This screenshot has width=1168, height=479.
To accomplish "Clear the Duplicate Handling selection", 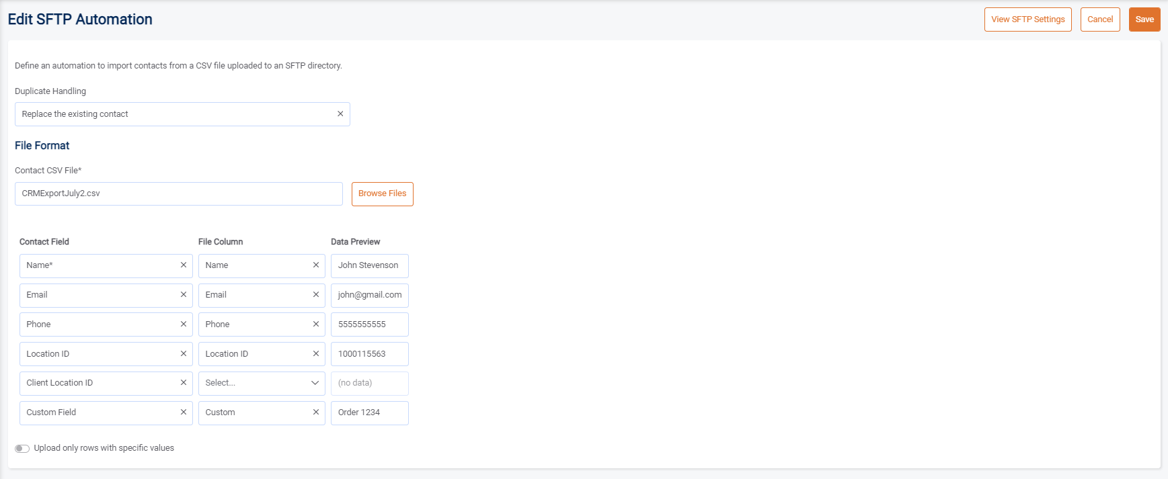I will click(340, 114).
